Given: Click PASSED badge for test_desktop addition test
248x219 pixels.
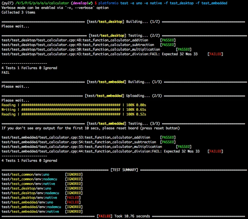Looking at the screenshot, I should (168, 40).
